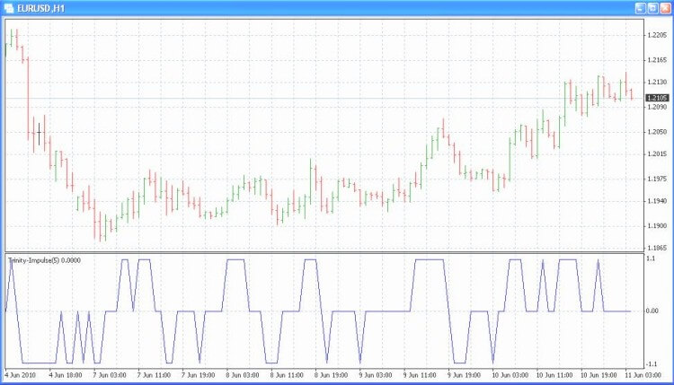Screen dimensions: 674x385
Task: Click the black doji candle near chart start
Action: (40, 134)
